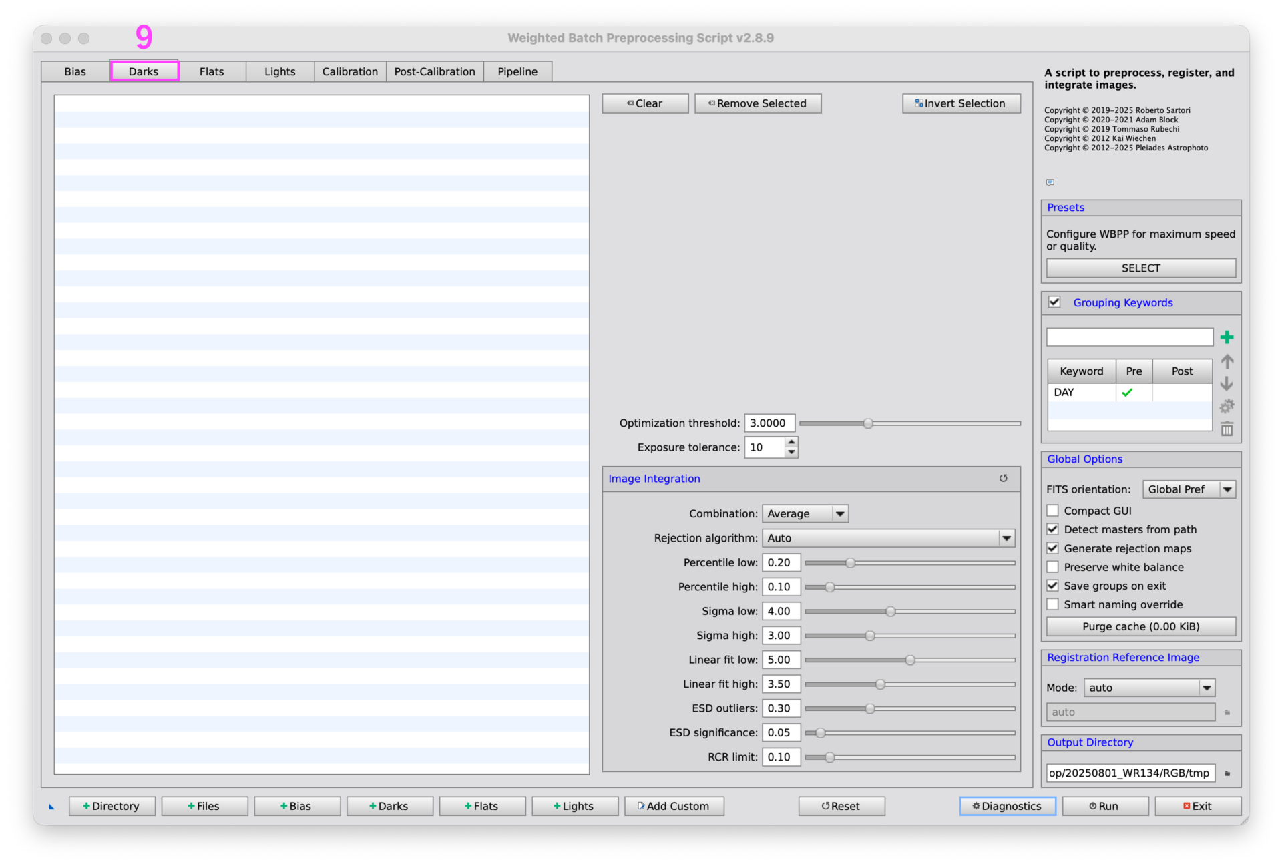The width and height of the screenshot is (1282, 866).
Task: Open the Combination dropdown
Action: coord(805,513)
